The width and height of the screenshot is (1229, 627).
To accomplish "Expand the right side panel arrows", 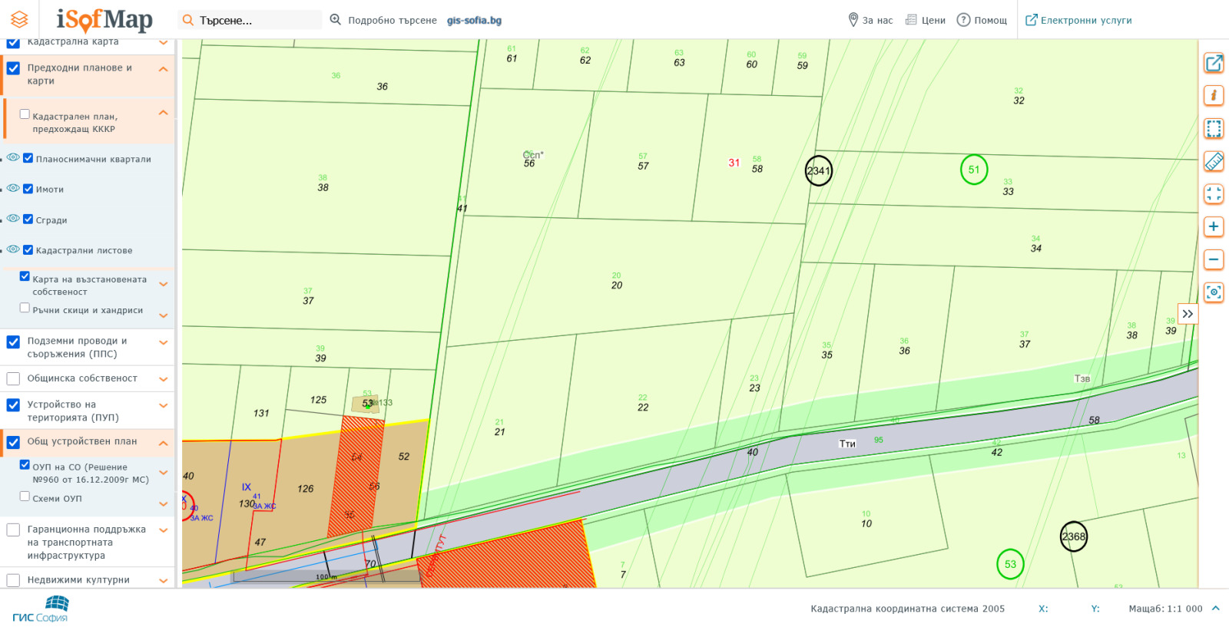I will point(1188,314).
